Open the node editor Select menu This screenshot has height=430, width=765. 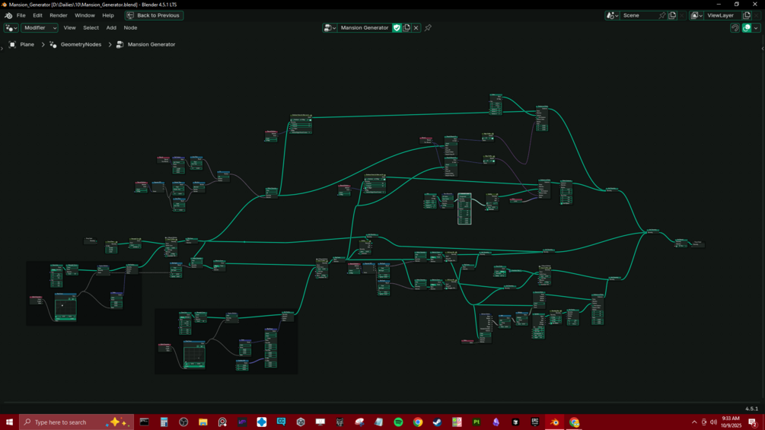click(91, 28)
